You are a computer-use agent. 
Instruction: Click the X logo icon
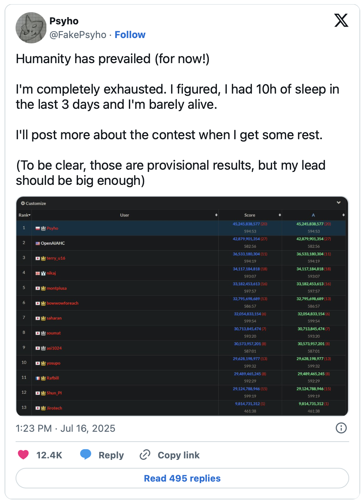click(x=341, y=20)
